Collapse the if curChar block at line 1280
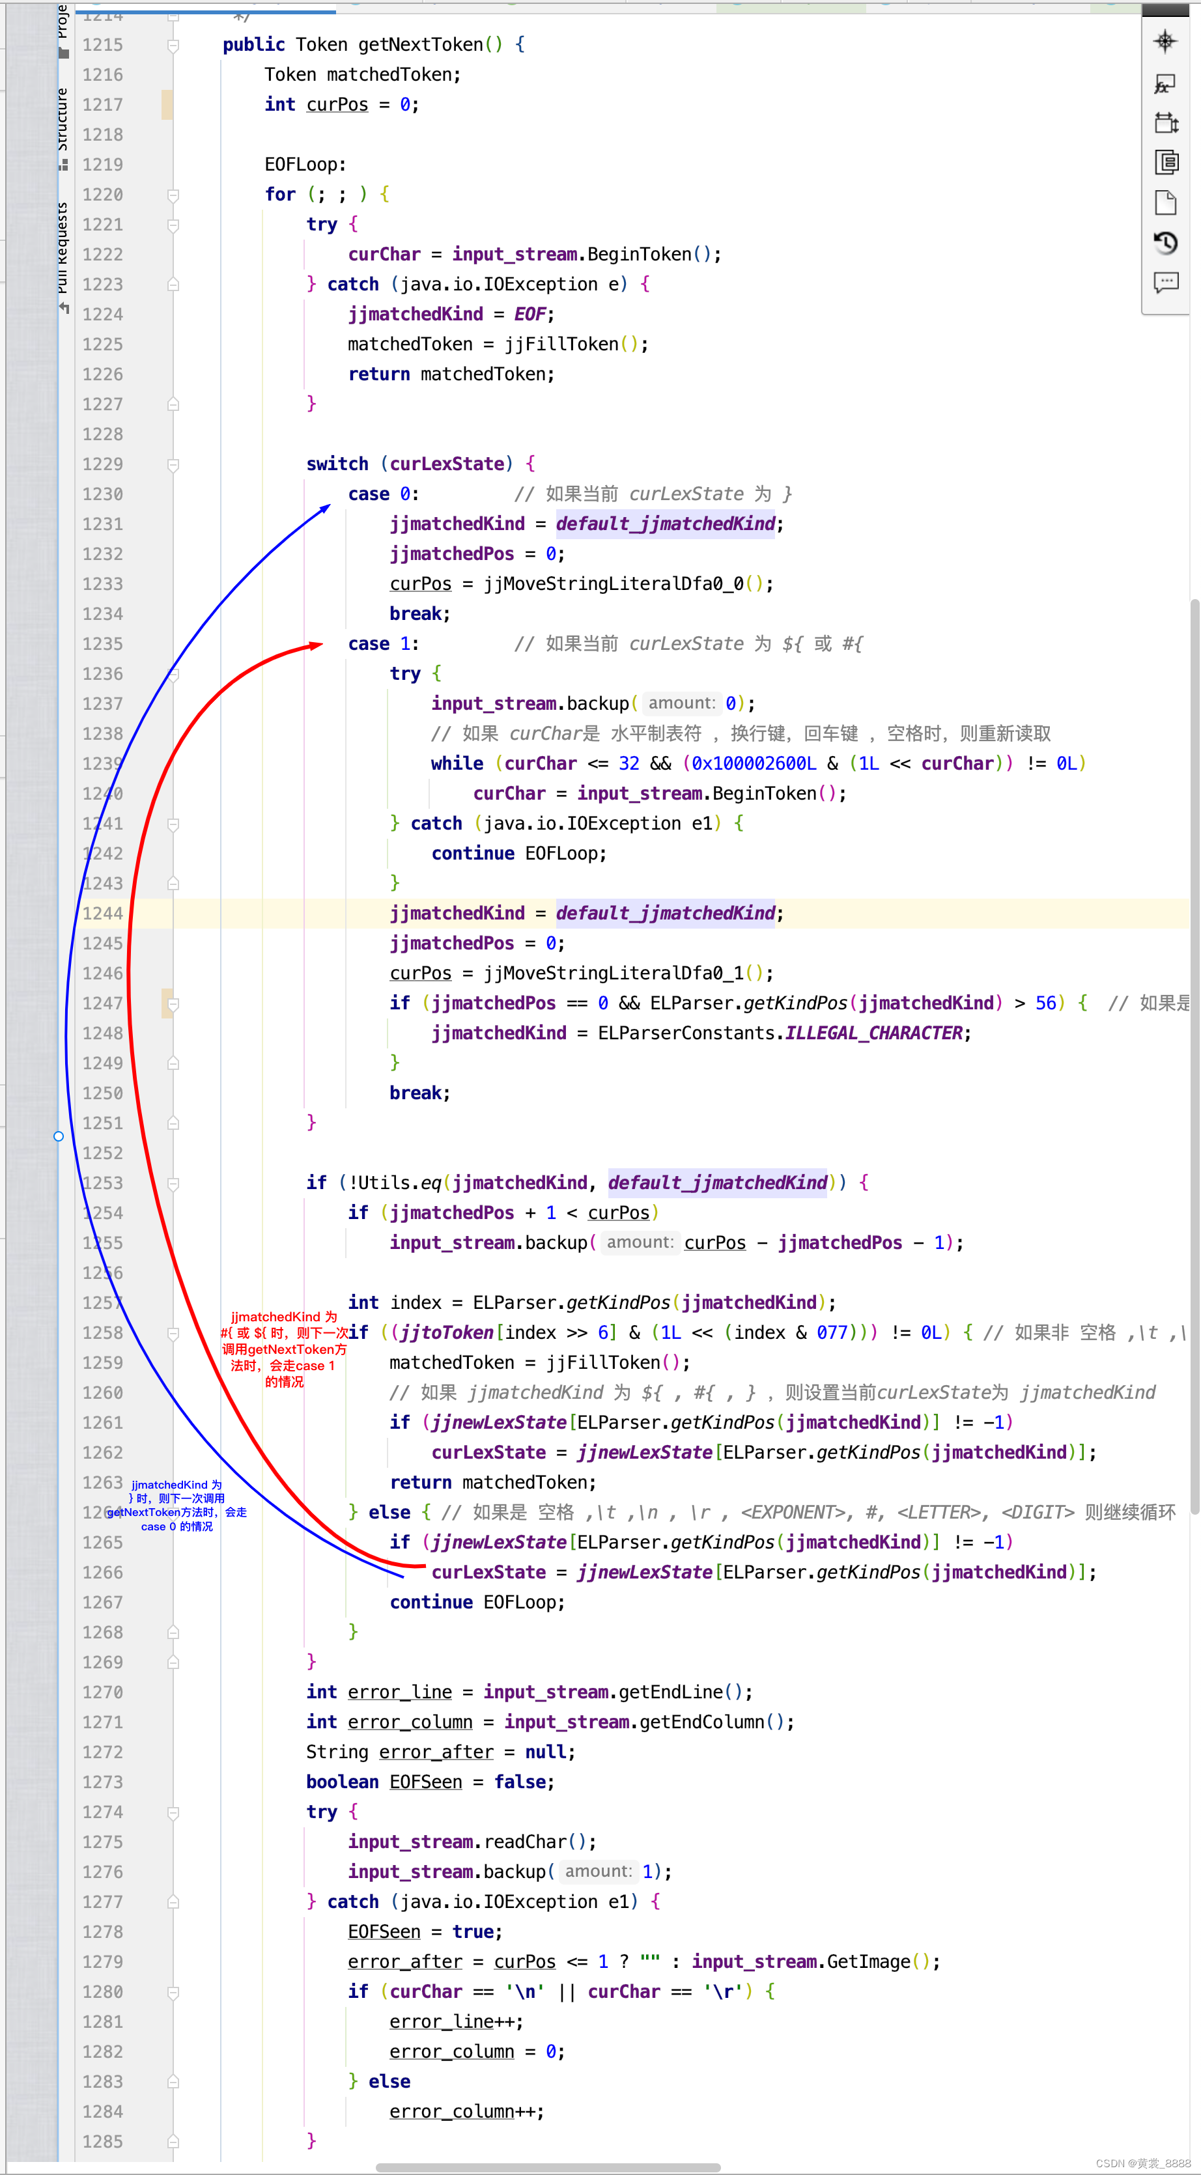 pyautogui.click(x=173, y=1993)
